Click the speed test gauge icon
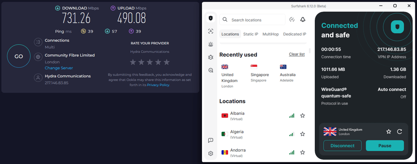 (292, 19)
